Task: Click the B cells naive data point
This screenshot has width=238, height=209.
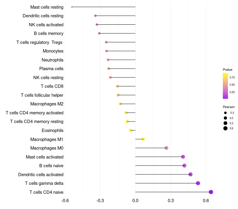Action: click(x=184, y=165)
